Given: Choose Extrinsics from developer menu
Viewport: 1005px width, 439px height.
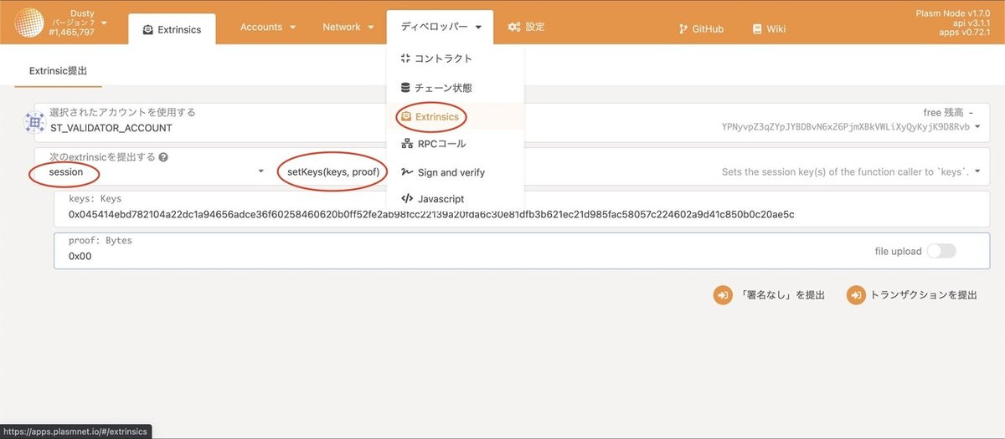Looking at the screenshot, I should tap(456, 117).
